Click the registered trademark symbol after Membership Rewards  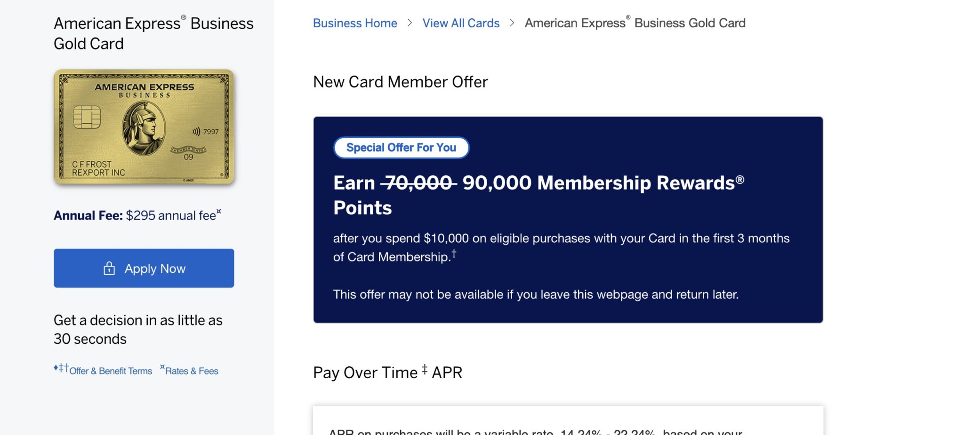pyautogui.click(x=739, y=179)
